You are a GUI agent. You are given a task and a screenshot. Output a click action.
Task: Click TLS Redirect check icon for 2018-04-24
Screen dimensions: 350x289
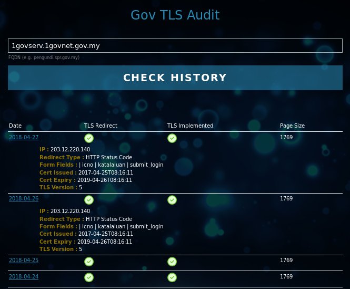click(x=89, y=277)
